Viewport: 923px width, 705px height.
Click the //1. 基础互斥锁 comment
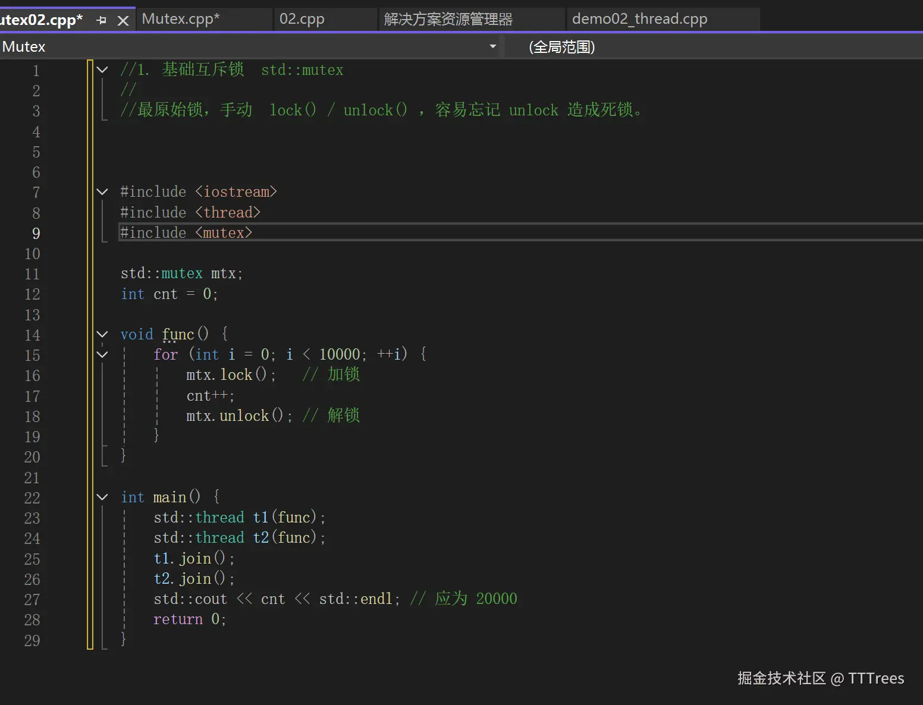[232, 70]
